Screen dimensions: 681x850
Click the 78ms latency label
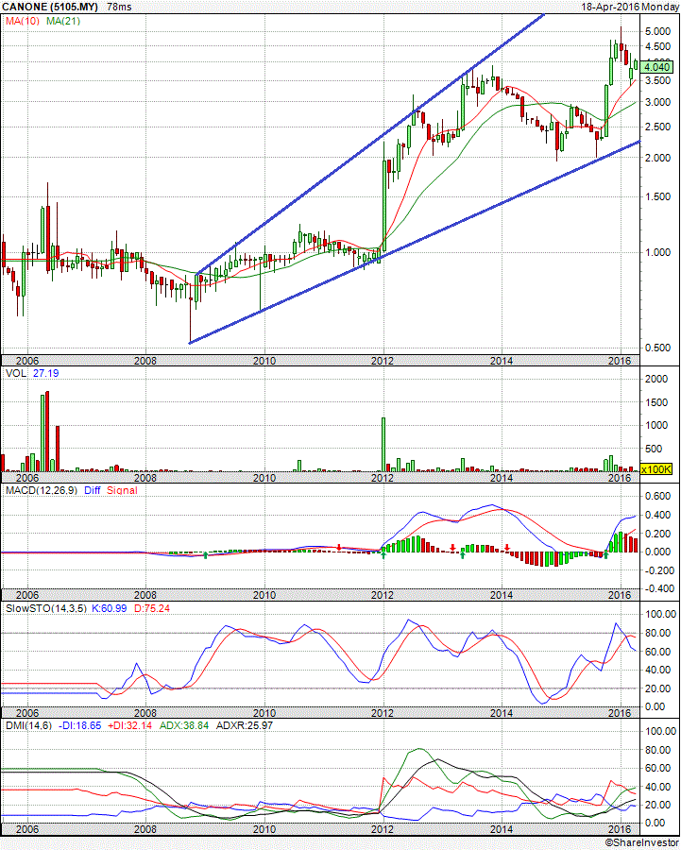tap(119, 7)
